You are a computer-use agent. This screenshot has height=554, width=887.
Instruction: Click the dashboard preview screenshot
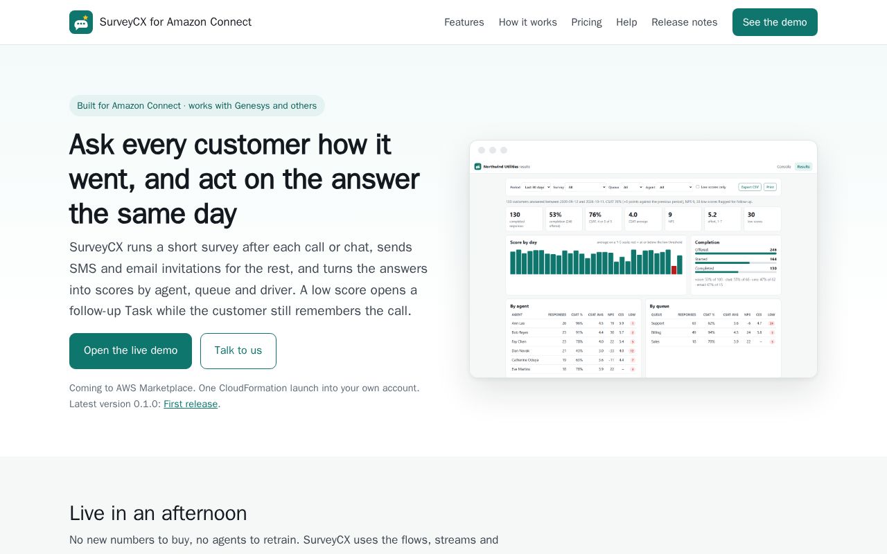[643, 259]
